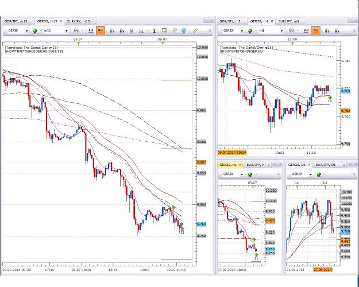
Task: Open GER30 dropdown in H1 panel
Action: point(242,174)
